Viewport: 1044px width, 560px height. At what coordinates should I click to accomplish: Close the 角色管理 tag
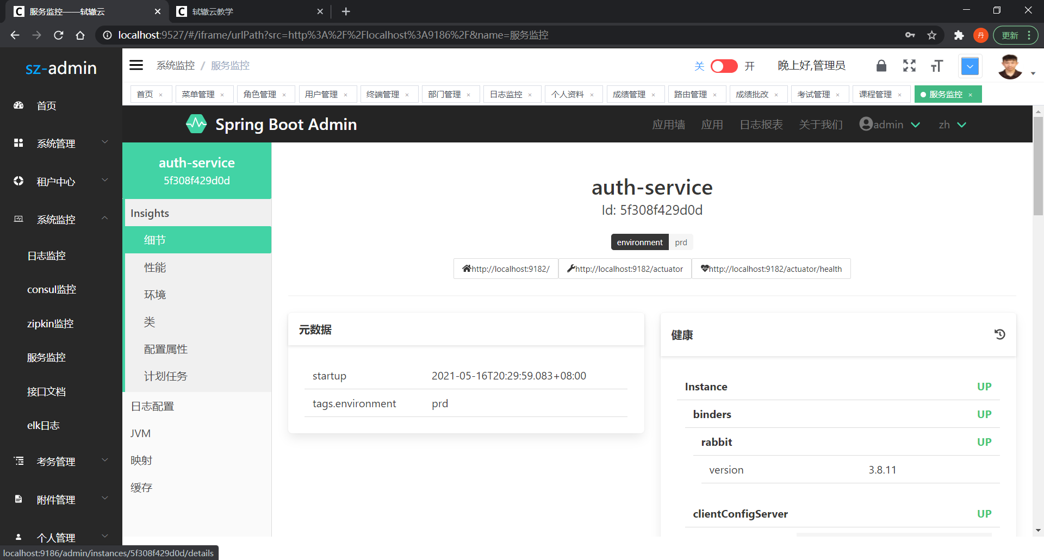tap(284, 95)
